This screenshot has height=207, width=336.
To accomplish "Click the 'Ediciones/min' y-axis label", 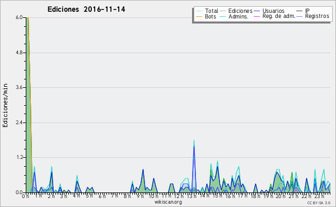I will click(x=5, y=105).
